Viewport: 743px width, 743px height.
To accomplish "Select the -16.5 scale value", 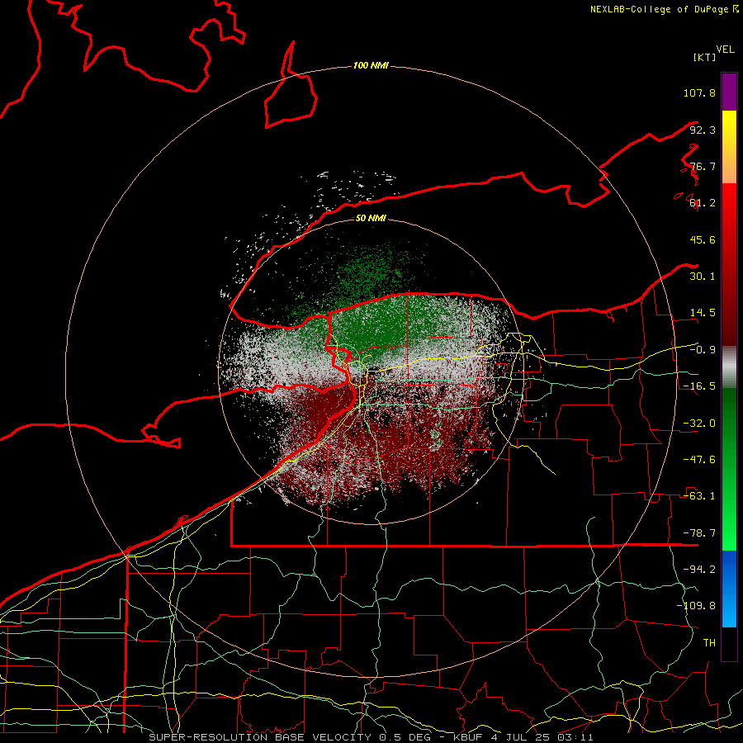I will coord(699,386).
